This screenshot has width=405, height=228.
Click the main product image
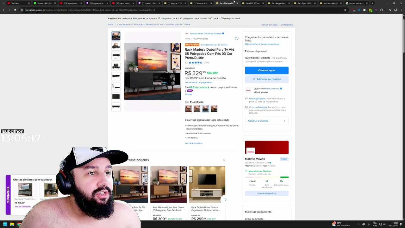point(152,71)
